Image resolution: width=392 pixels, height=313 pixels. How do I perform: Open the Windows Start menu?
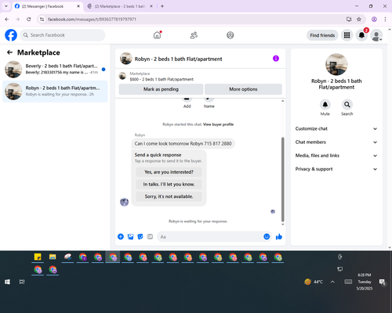7,282
